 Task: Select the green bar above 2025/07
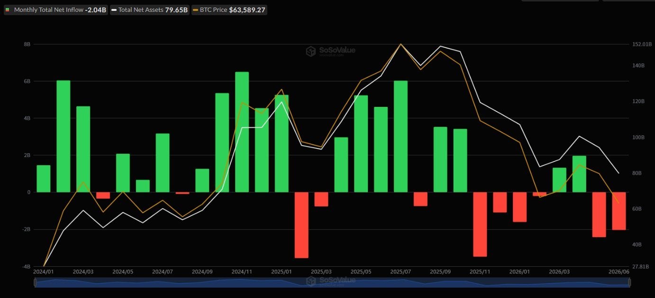[400, 136]
